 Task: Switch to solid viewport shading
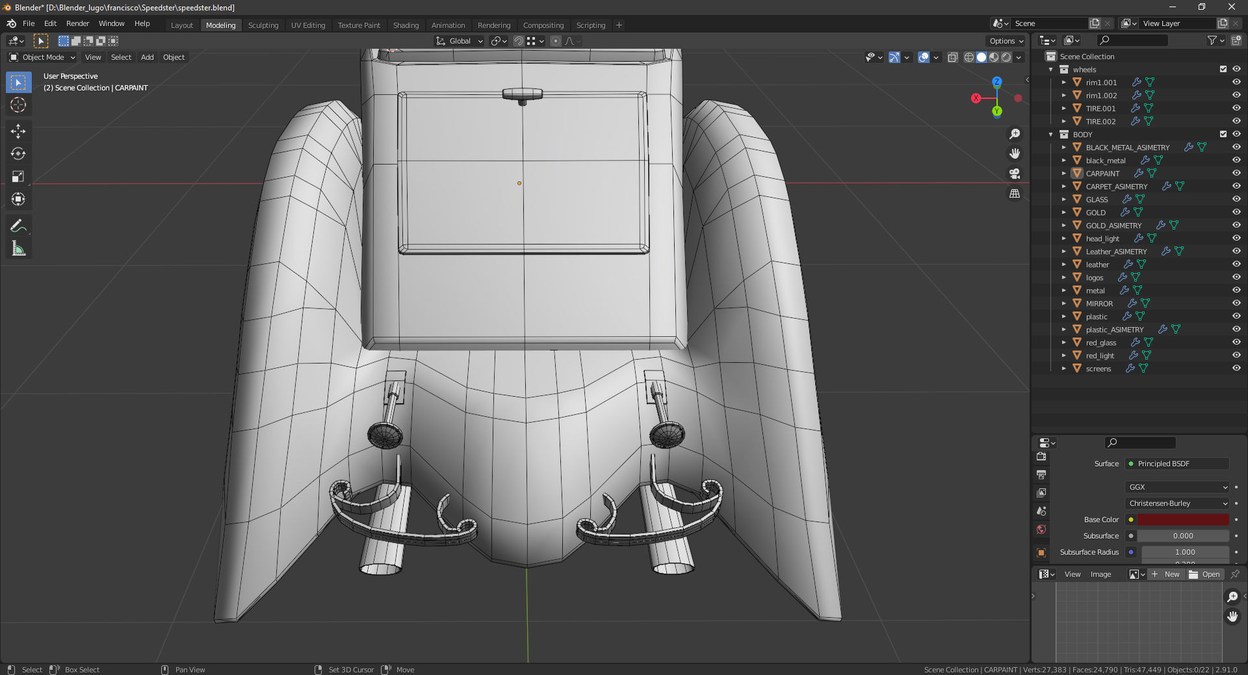click(981, 57)
